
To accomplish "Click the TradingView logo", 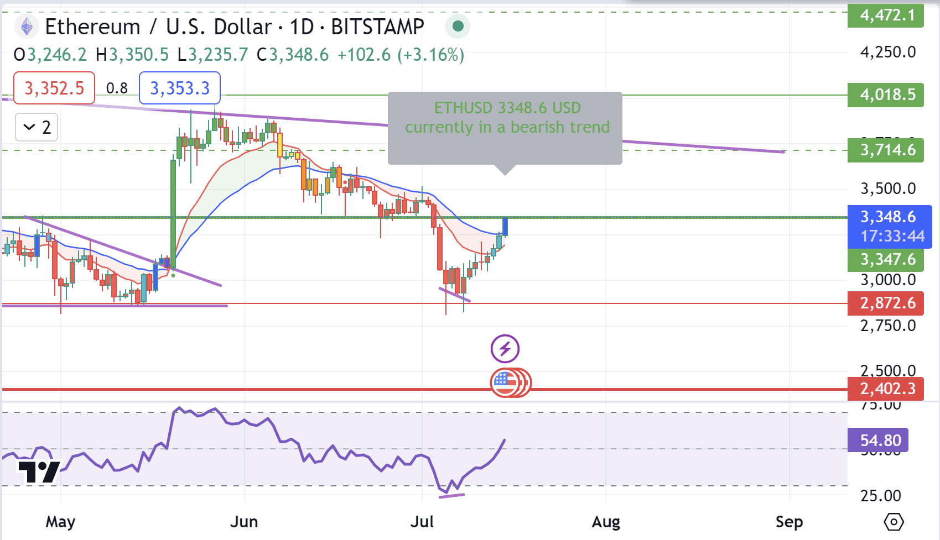I will click(39, 472).
